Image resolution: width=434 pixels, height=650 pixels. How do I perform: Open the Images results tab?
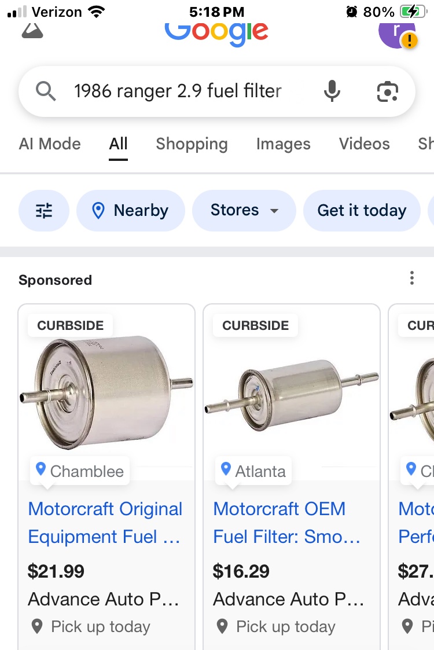(283, 144)
